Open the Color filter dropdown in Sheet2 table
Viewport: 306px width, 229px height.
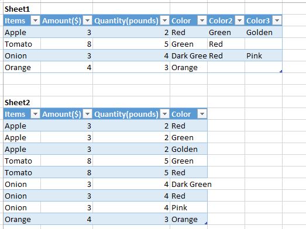coord(202,114)
